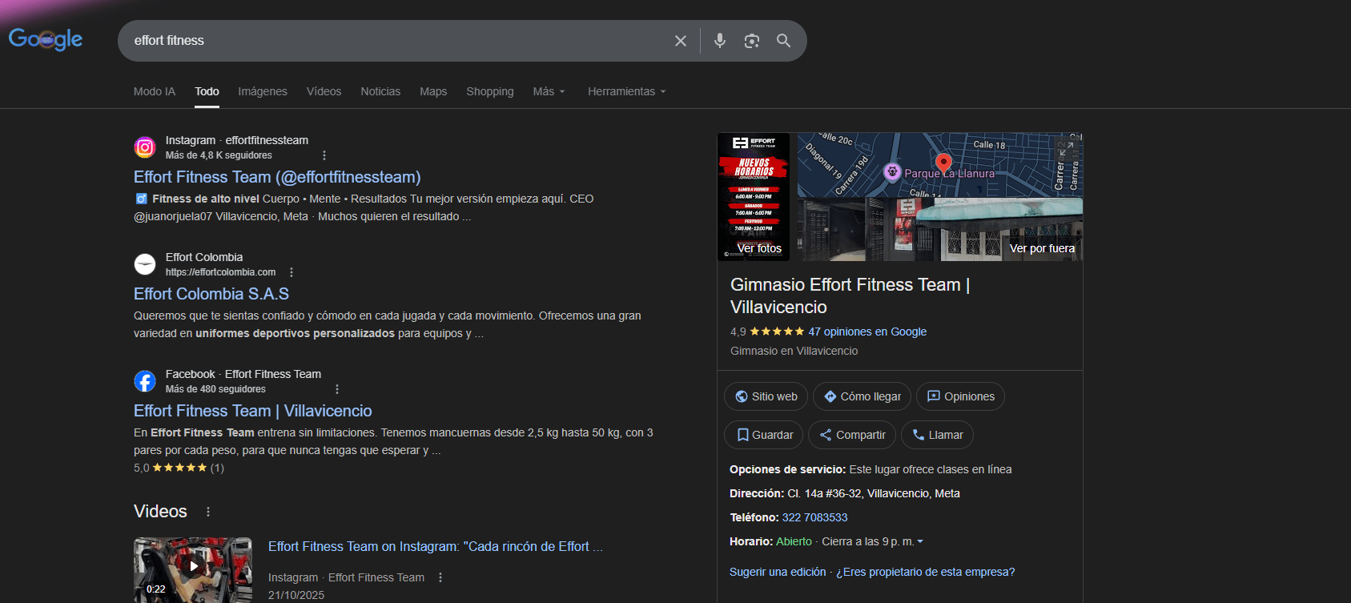
Task: Open Effort Colombia S.A.S link
Action: coord(211,294)
